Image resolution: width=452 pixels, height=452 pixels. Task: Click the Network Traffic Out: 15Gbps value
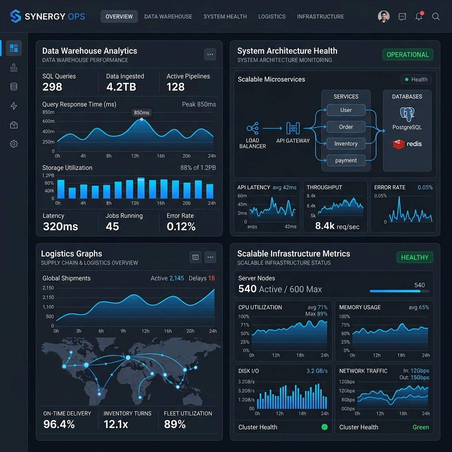coord(414,377)
